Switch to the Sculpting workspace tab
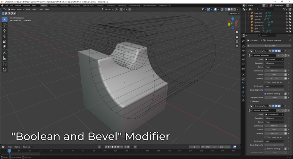Viewport: 293px width, 159px height. pyautogui.click(x=64, y=6)
